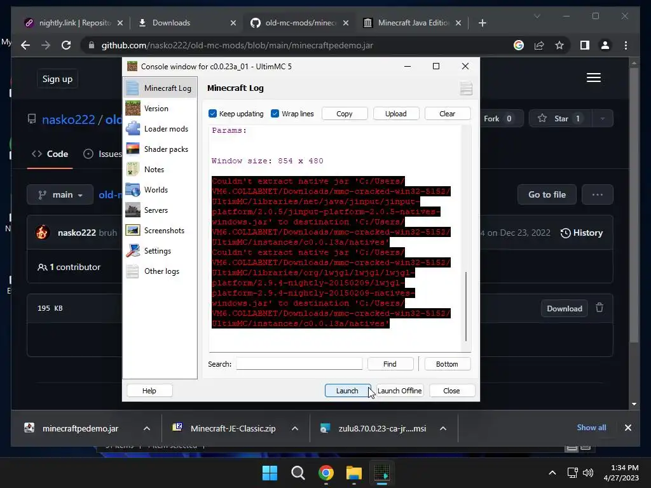Click the log vertical scrollbar
This screenshot has width=651, height=488.
coord(466,306)
